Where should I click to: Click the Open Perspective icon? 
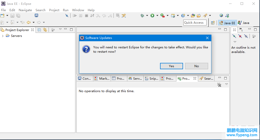pyautogui.click(x=213, y=23)
